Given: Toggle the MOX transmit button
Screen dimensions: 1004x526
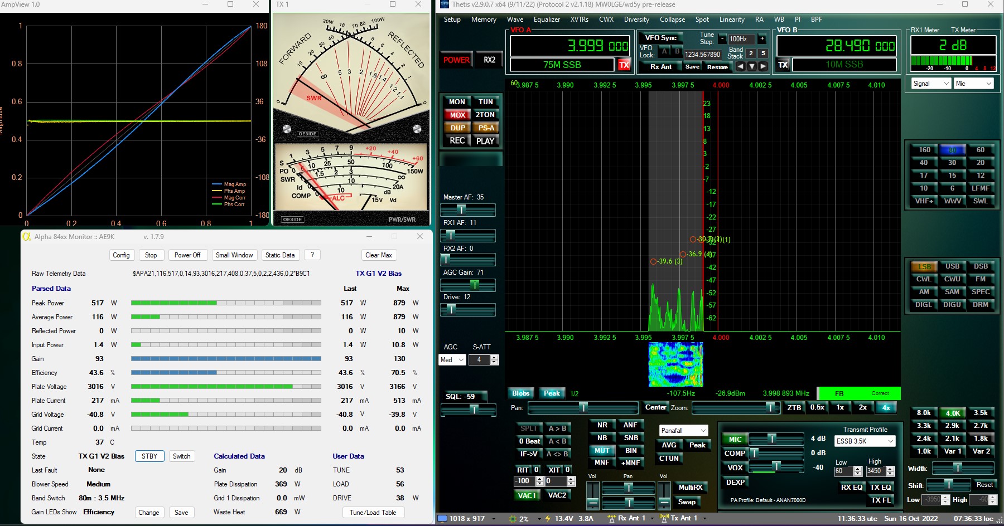Looking at the screenshot, I should 457,115.
